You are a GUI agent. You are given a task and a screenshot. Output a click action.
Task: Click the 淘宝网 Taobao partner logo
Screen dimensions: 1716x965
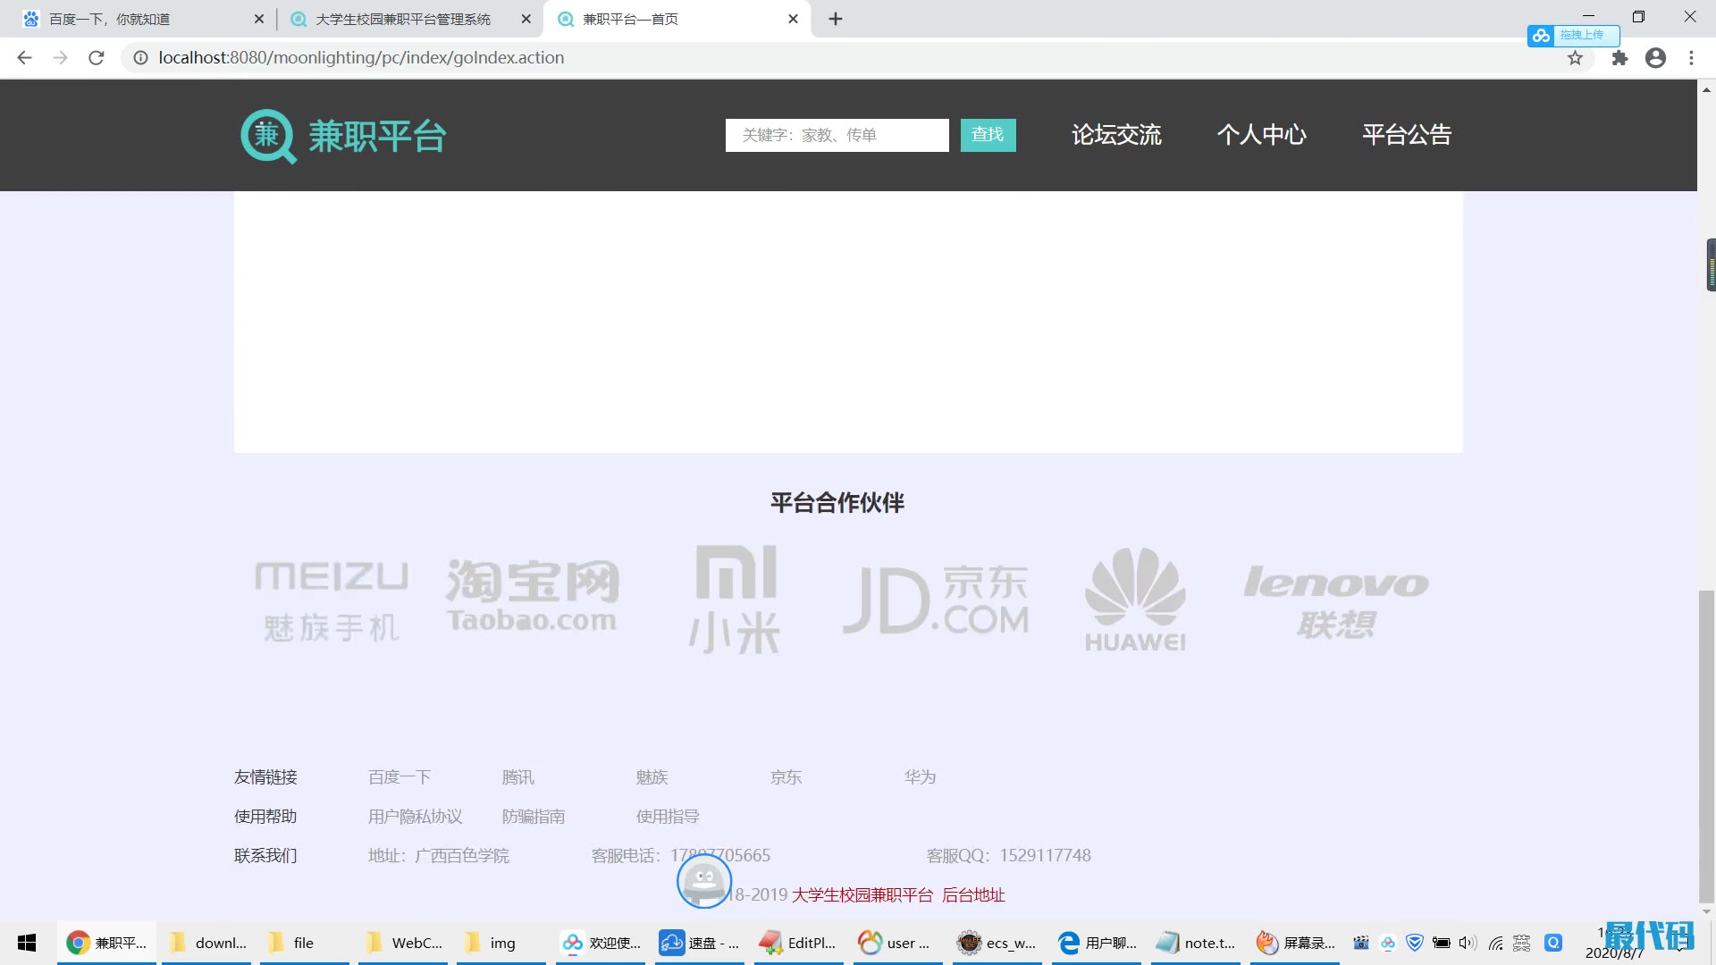point(532,596)
